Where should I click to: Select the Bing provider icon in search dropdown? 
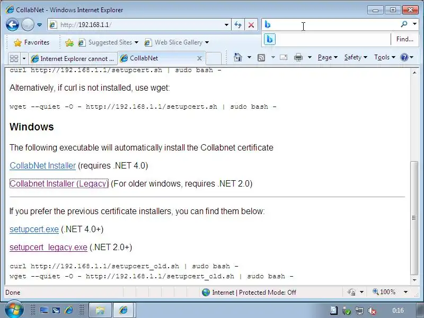click(x=270, y=39)
